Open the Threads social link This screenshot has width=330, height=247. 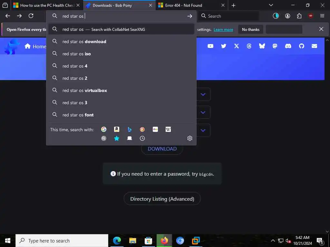[x=249, y=46]
